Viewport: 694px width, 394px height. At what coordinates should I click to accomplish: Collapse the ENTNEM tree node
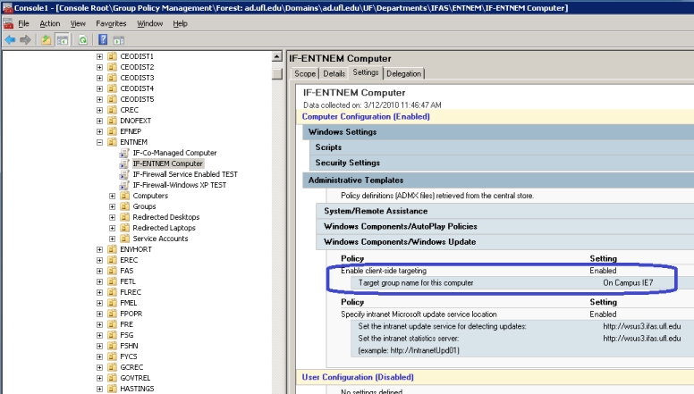coord(100,142)
